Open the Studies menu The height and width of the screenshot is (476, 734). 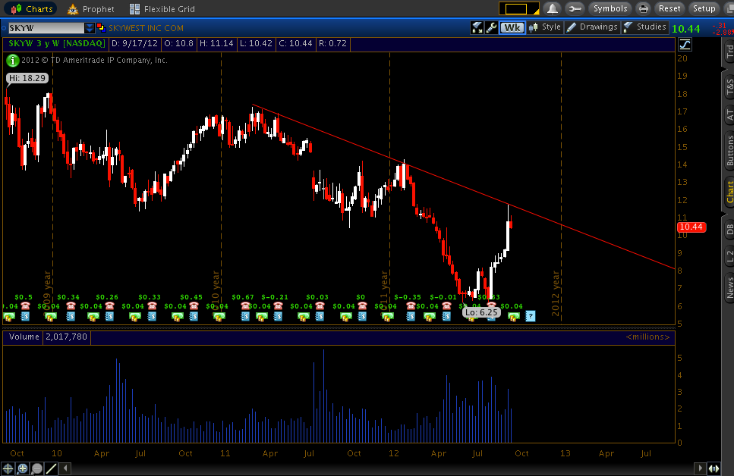click(x=645, y=27)
